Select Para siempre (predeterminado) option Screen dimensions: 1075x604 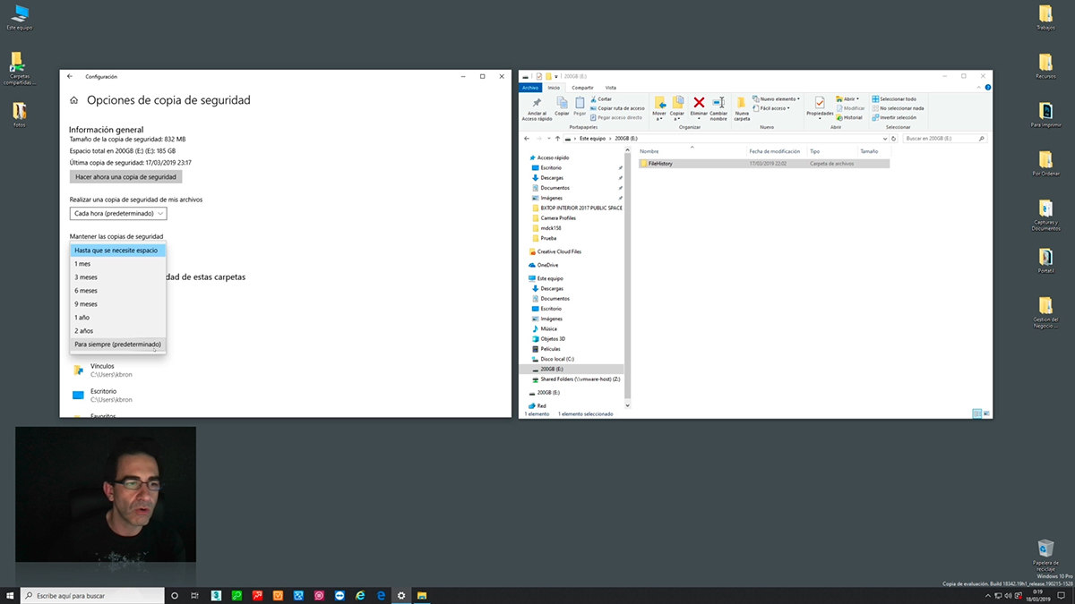tap(117, 345)
